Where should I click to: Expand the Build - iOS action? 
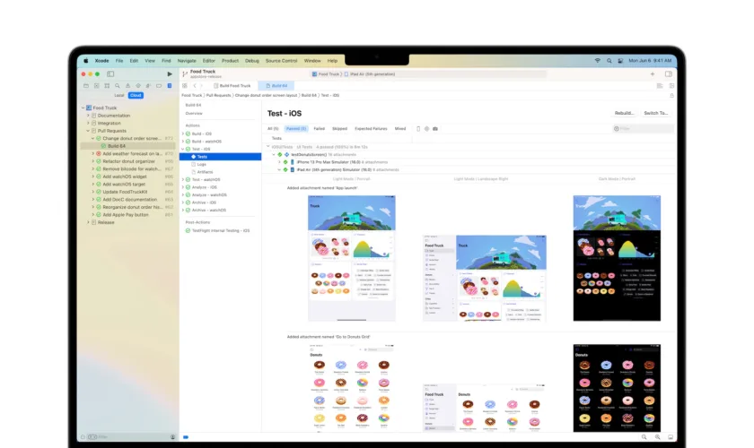(x=183, y=134)
